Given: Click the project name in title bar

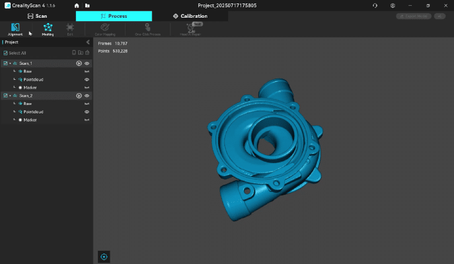Looking at the screenshot, I should pos(227,5).
